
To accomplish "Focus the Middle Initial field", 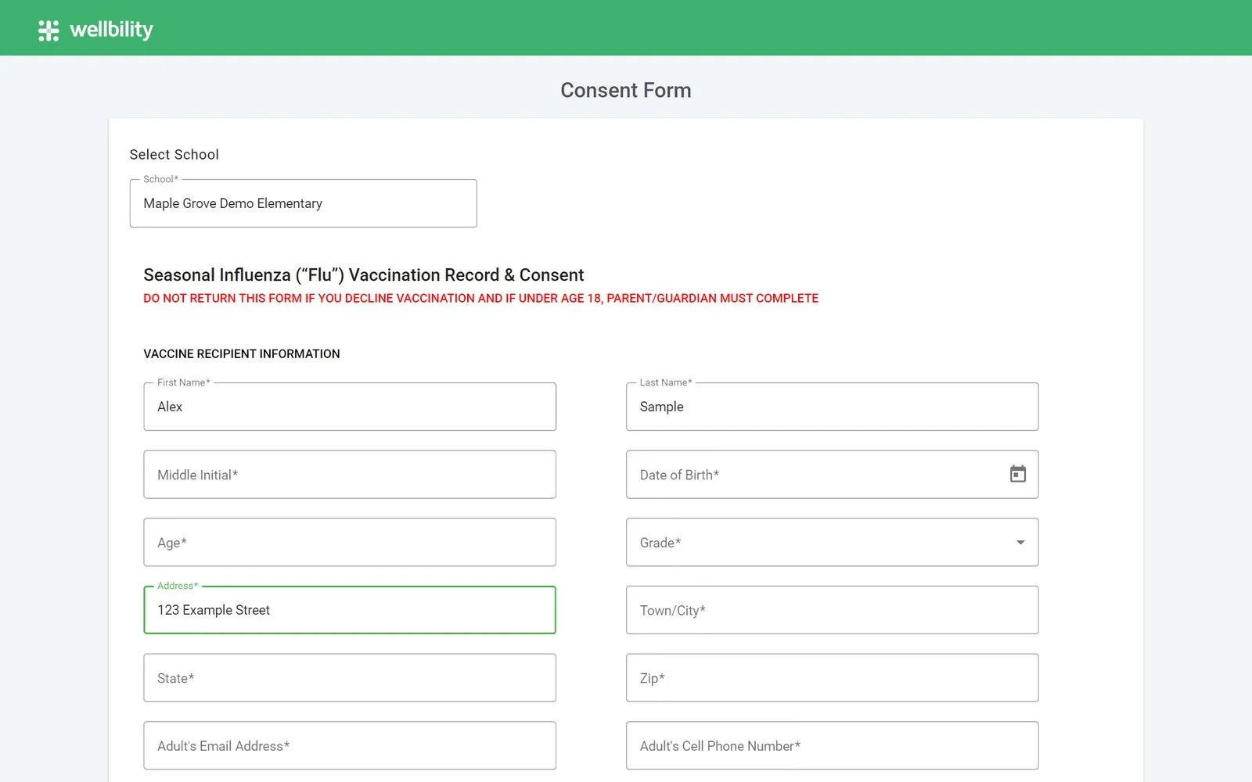I will (350, 475).
